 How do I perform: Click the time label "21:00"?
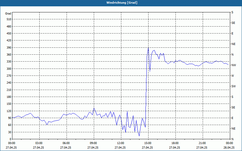(202, 143)
